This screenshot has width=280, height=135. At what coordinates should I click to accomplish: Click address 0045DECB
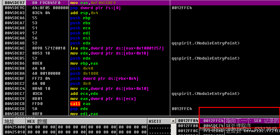(14, 104)
